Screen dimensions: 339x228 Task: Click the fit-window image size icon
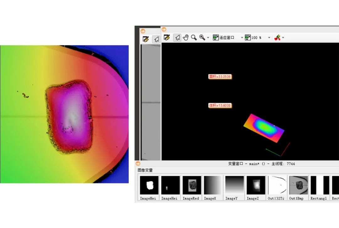pos(216,38)
